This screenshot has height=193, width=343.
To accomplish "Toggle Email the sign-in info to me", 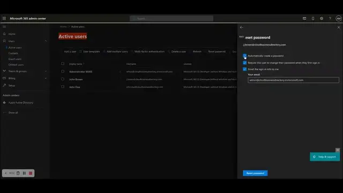I will coord(244,69).
